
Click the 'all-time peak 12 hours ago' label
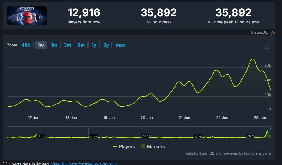[x=233, y=22]
